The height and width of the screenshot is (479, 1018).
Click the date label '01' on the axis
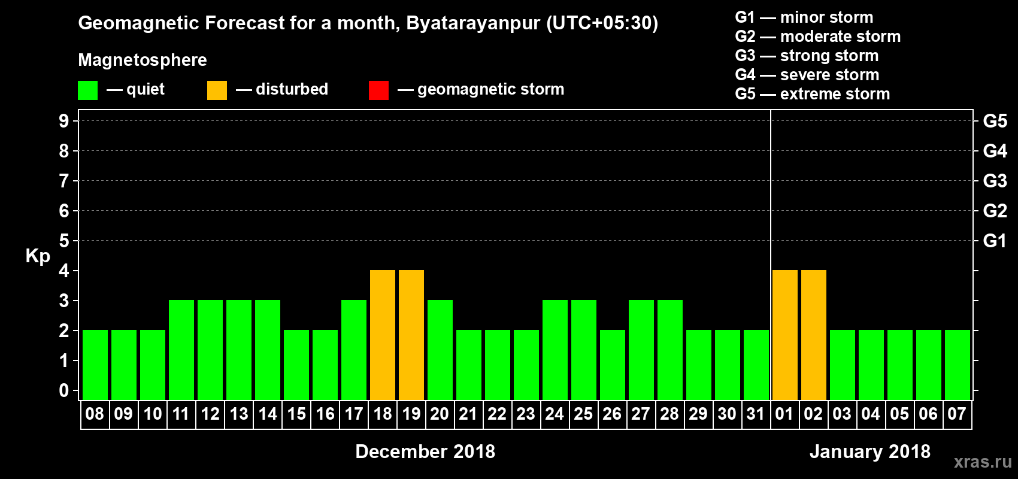(x=784, y=414)
